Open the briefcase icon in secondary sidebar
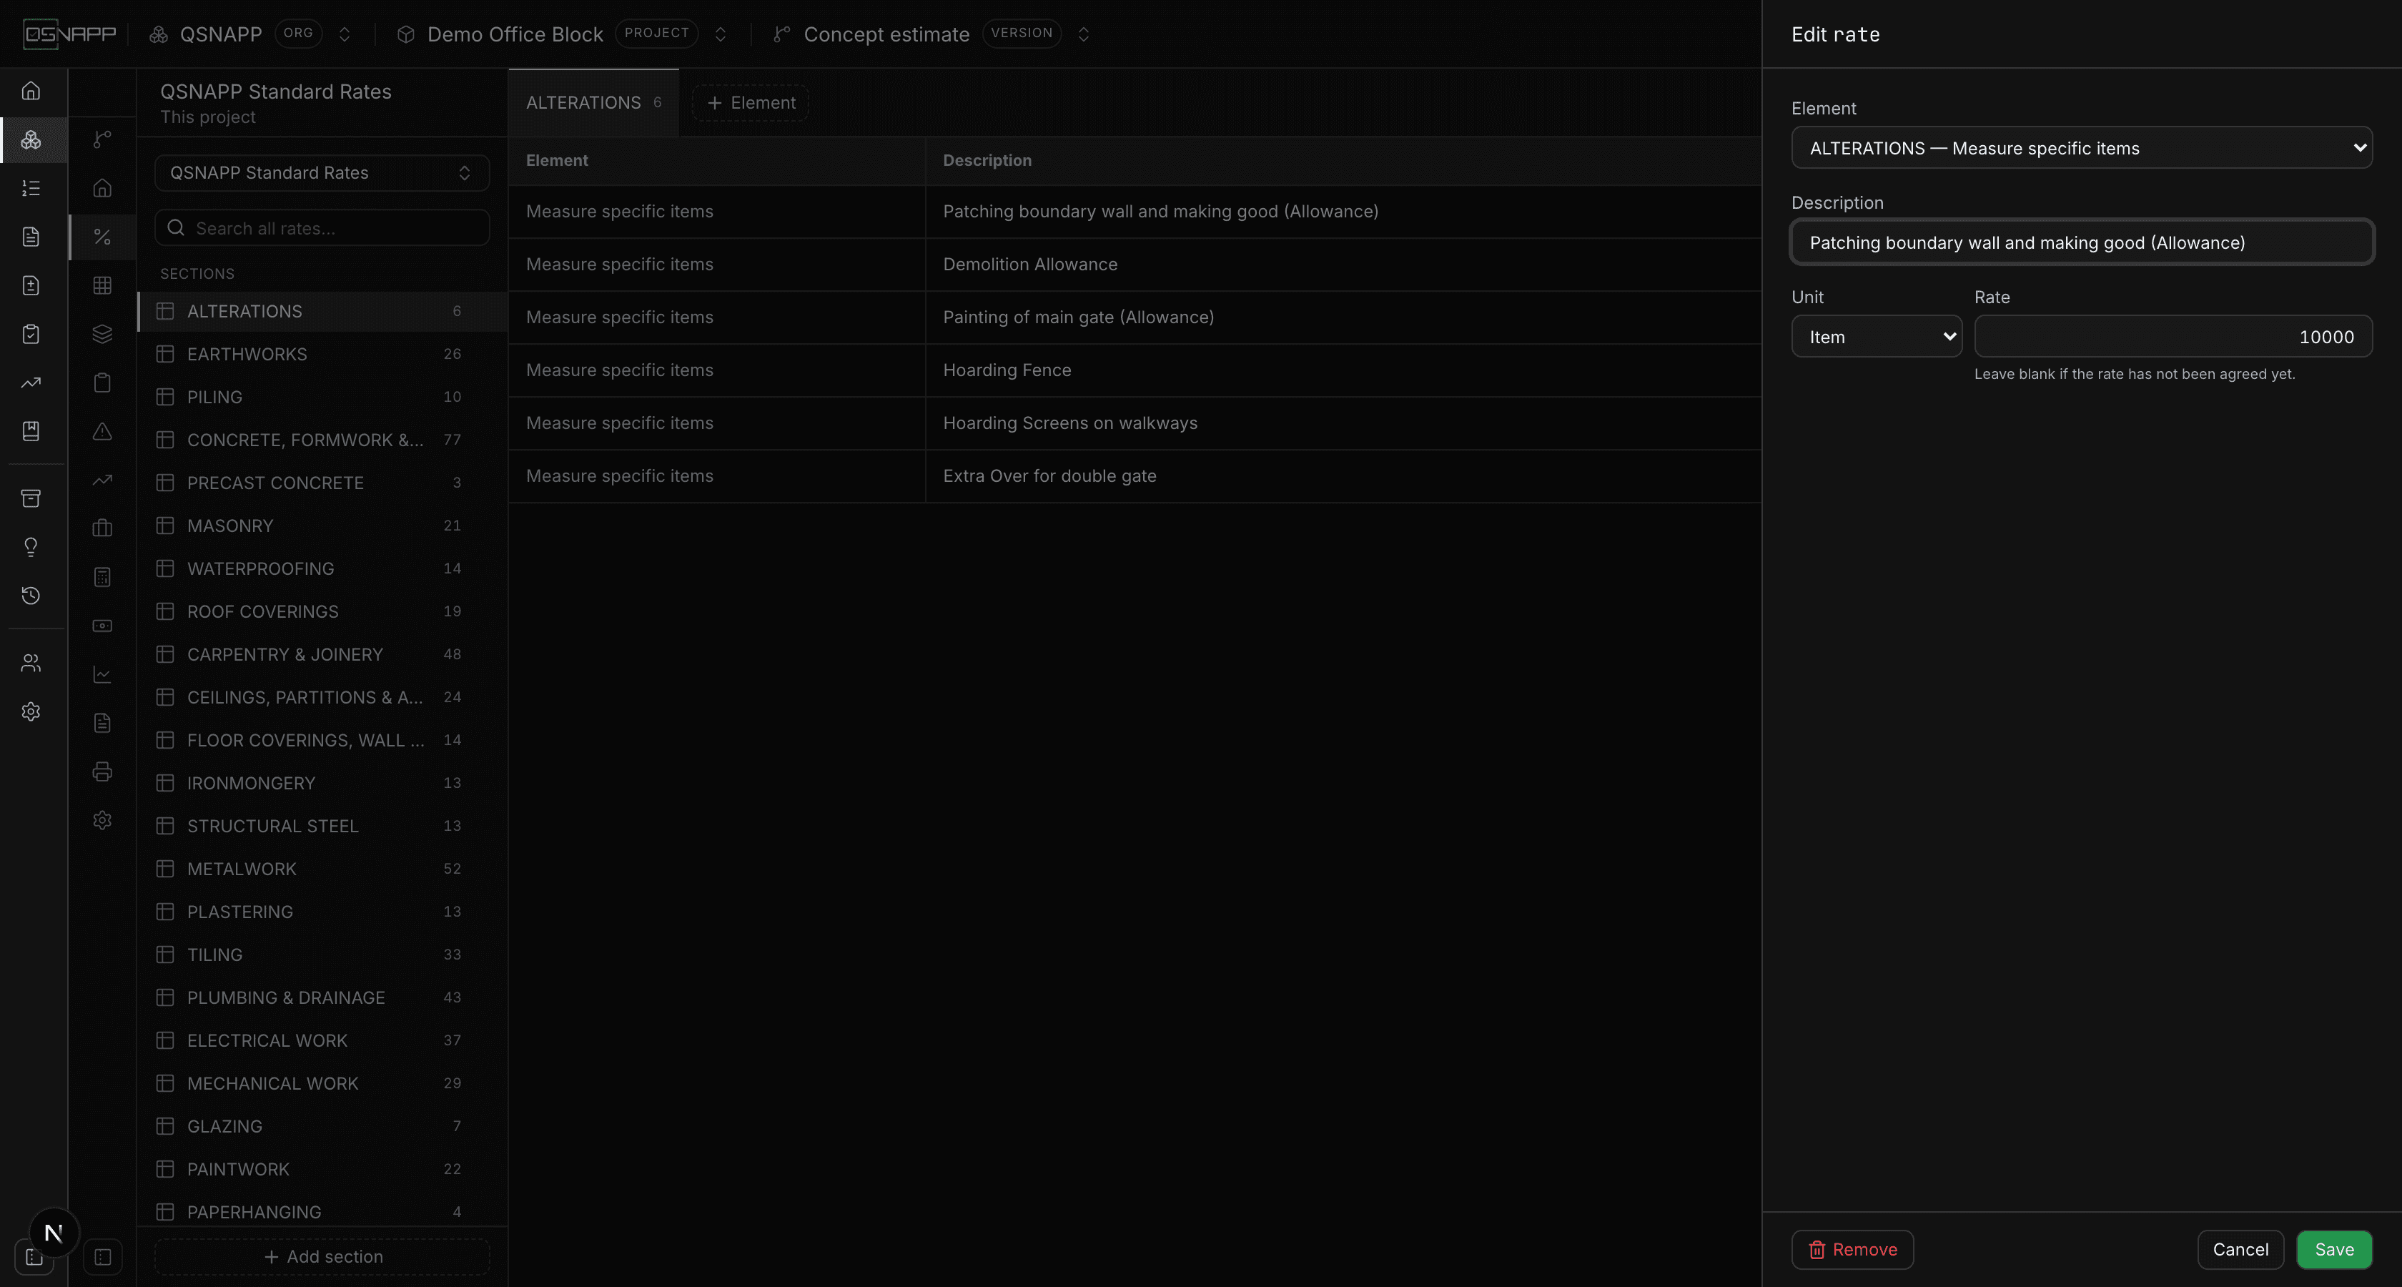The width and height of the screenshot is (2402, 1287). [102, 529]
